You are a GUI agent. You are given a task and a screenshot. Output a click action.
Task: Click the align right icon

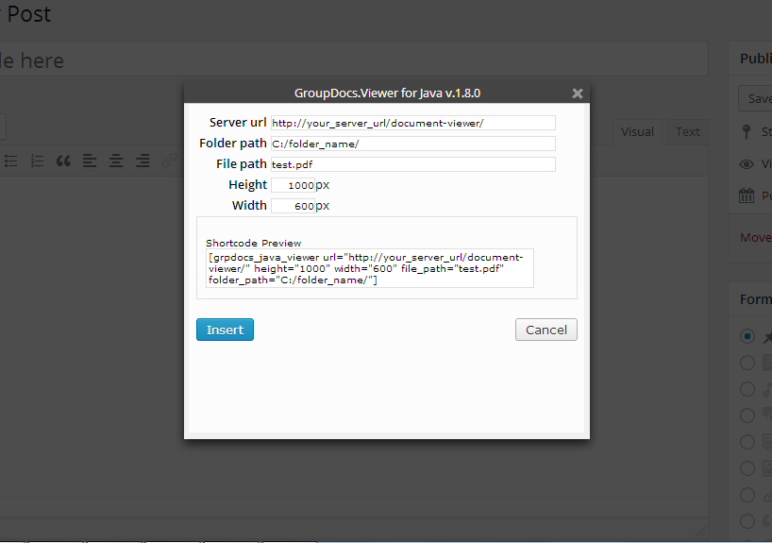[x=142, y=161]
